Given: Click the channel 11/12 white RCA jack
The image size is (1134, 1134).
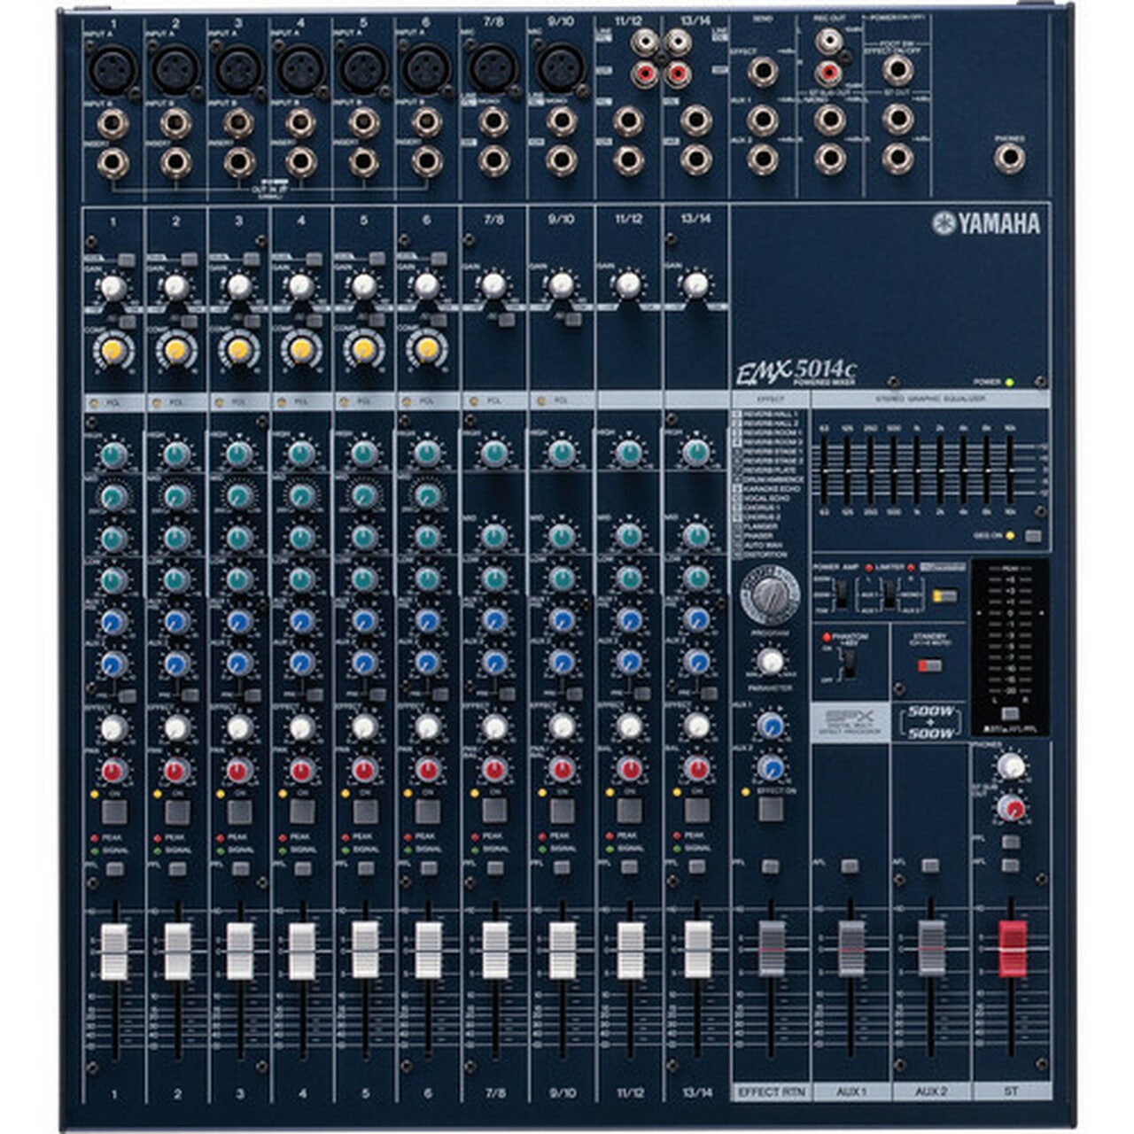Looking at the screenshot, I should pyautogui.click(x=646, y=42).
